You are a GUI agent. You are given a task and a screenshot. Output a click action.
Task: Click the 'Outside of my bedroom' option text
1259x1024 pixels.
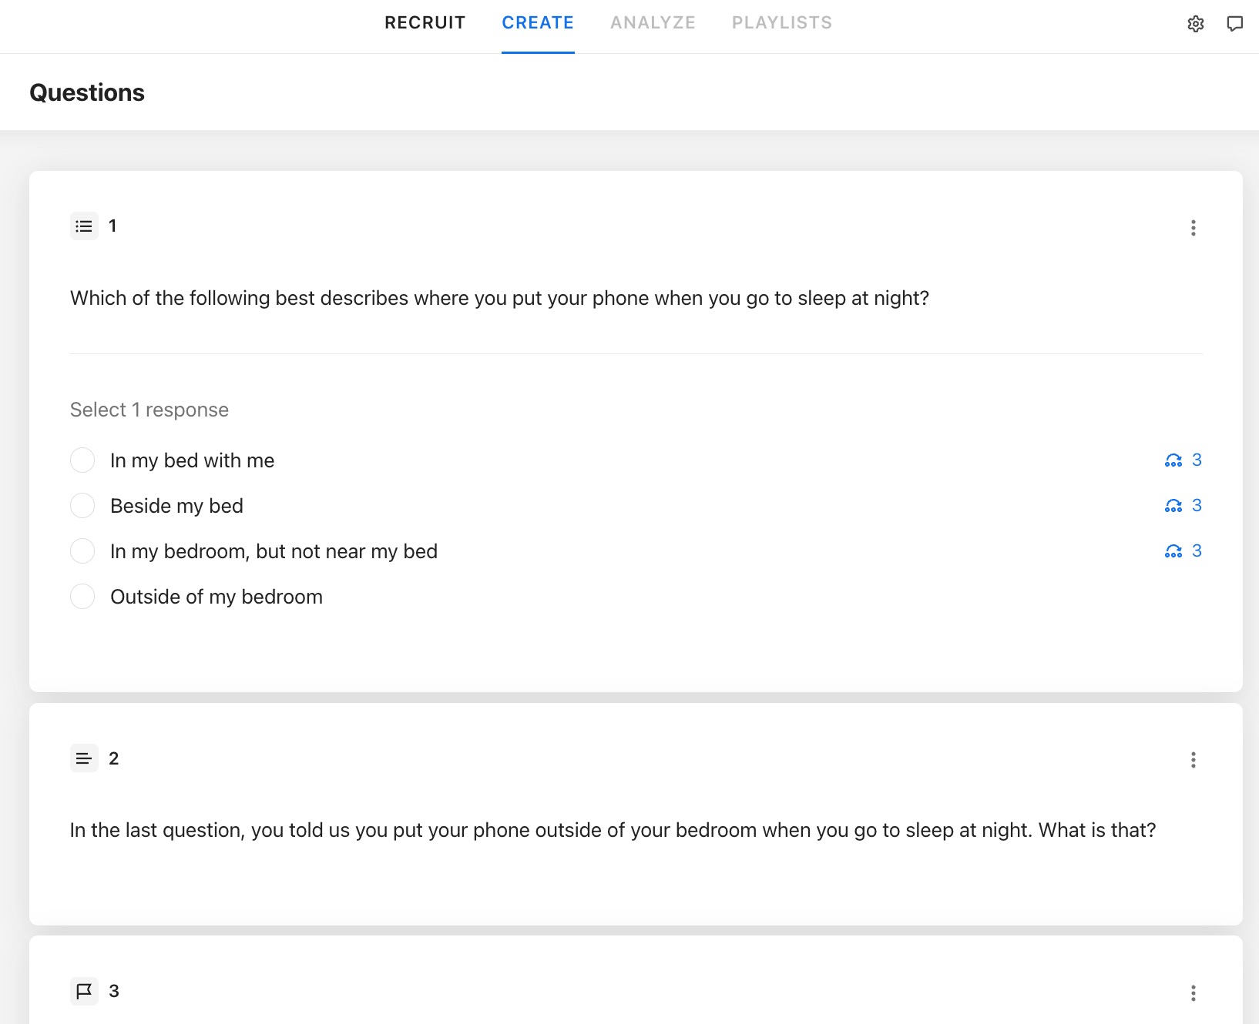217,597
